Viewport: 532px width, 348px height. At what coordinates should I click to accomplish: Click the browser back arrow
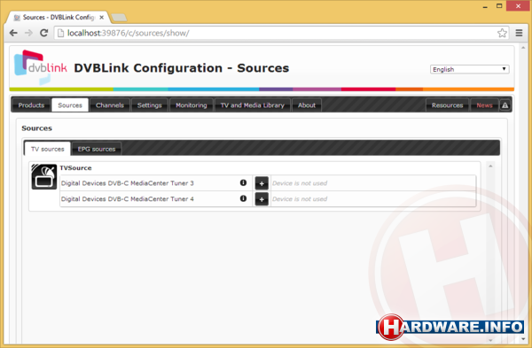[x=13, y=33]
